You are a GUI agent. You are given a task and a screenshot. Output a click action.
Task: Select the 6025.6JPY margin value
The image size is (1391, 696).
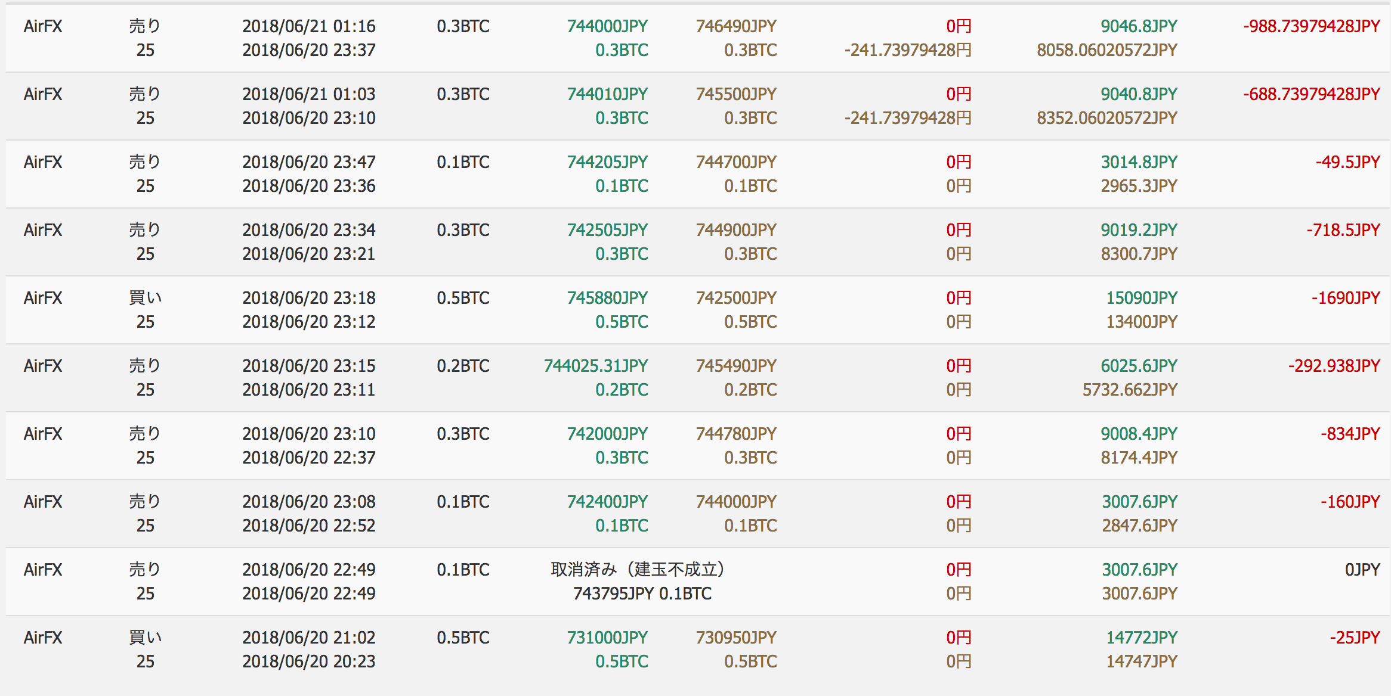point(1139,366)
